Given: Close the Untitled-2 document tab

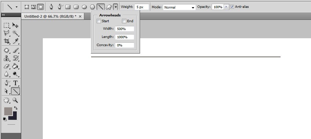Looking at the screenshot, I should pyautogui.click(x=80, y=17).
